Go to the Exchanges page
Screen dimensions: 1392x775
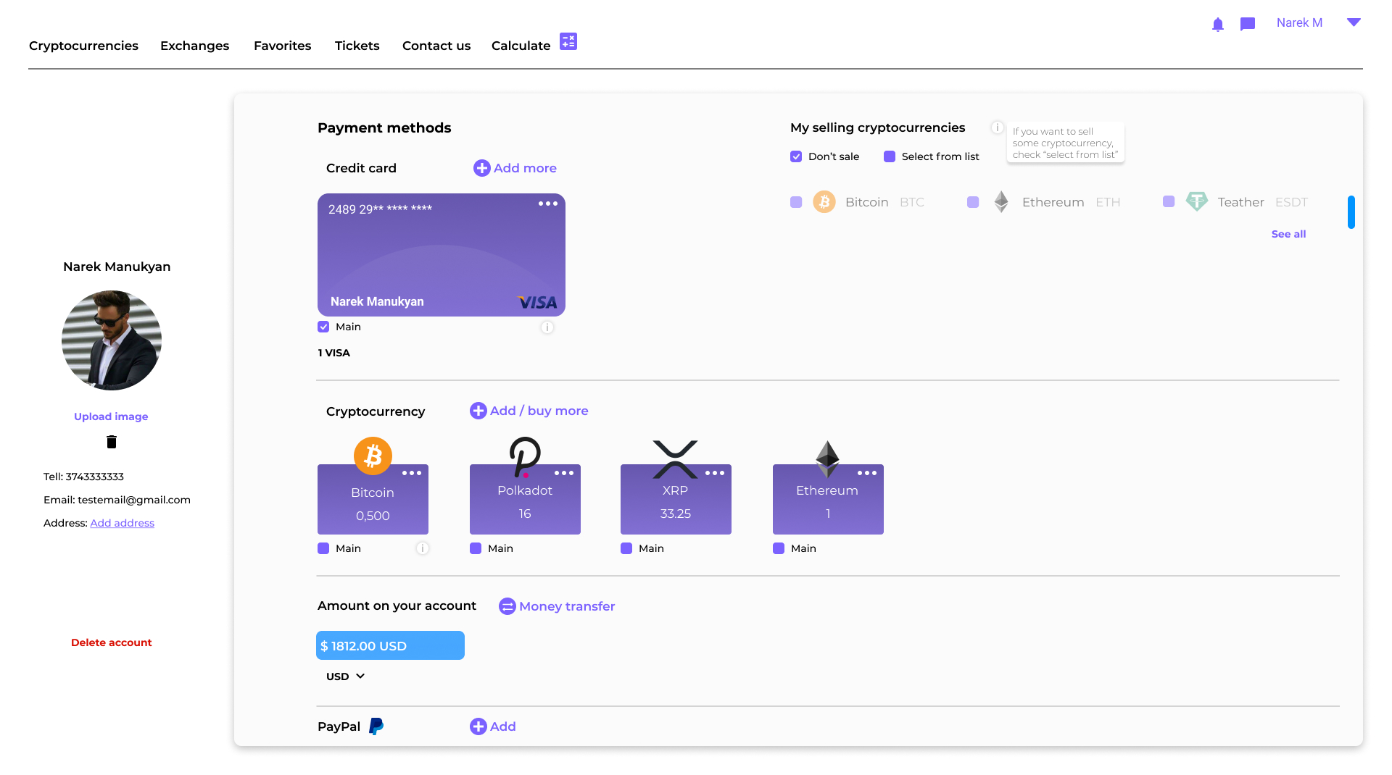point(194,46)
